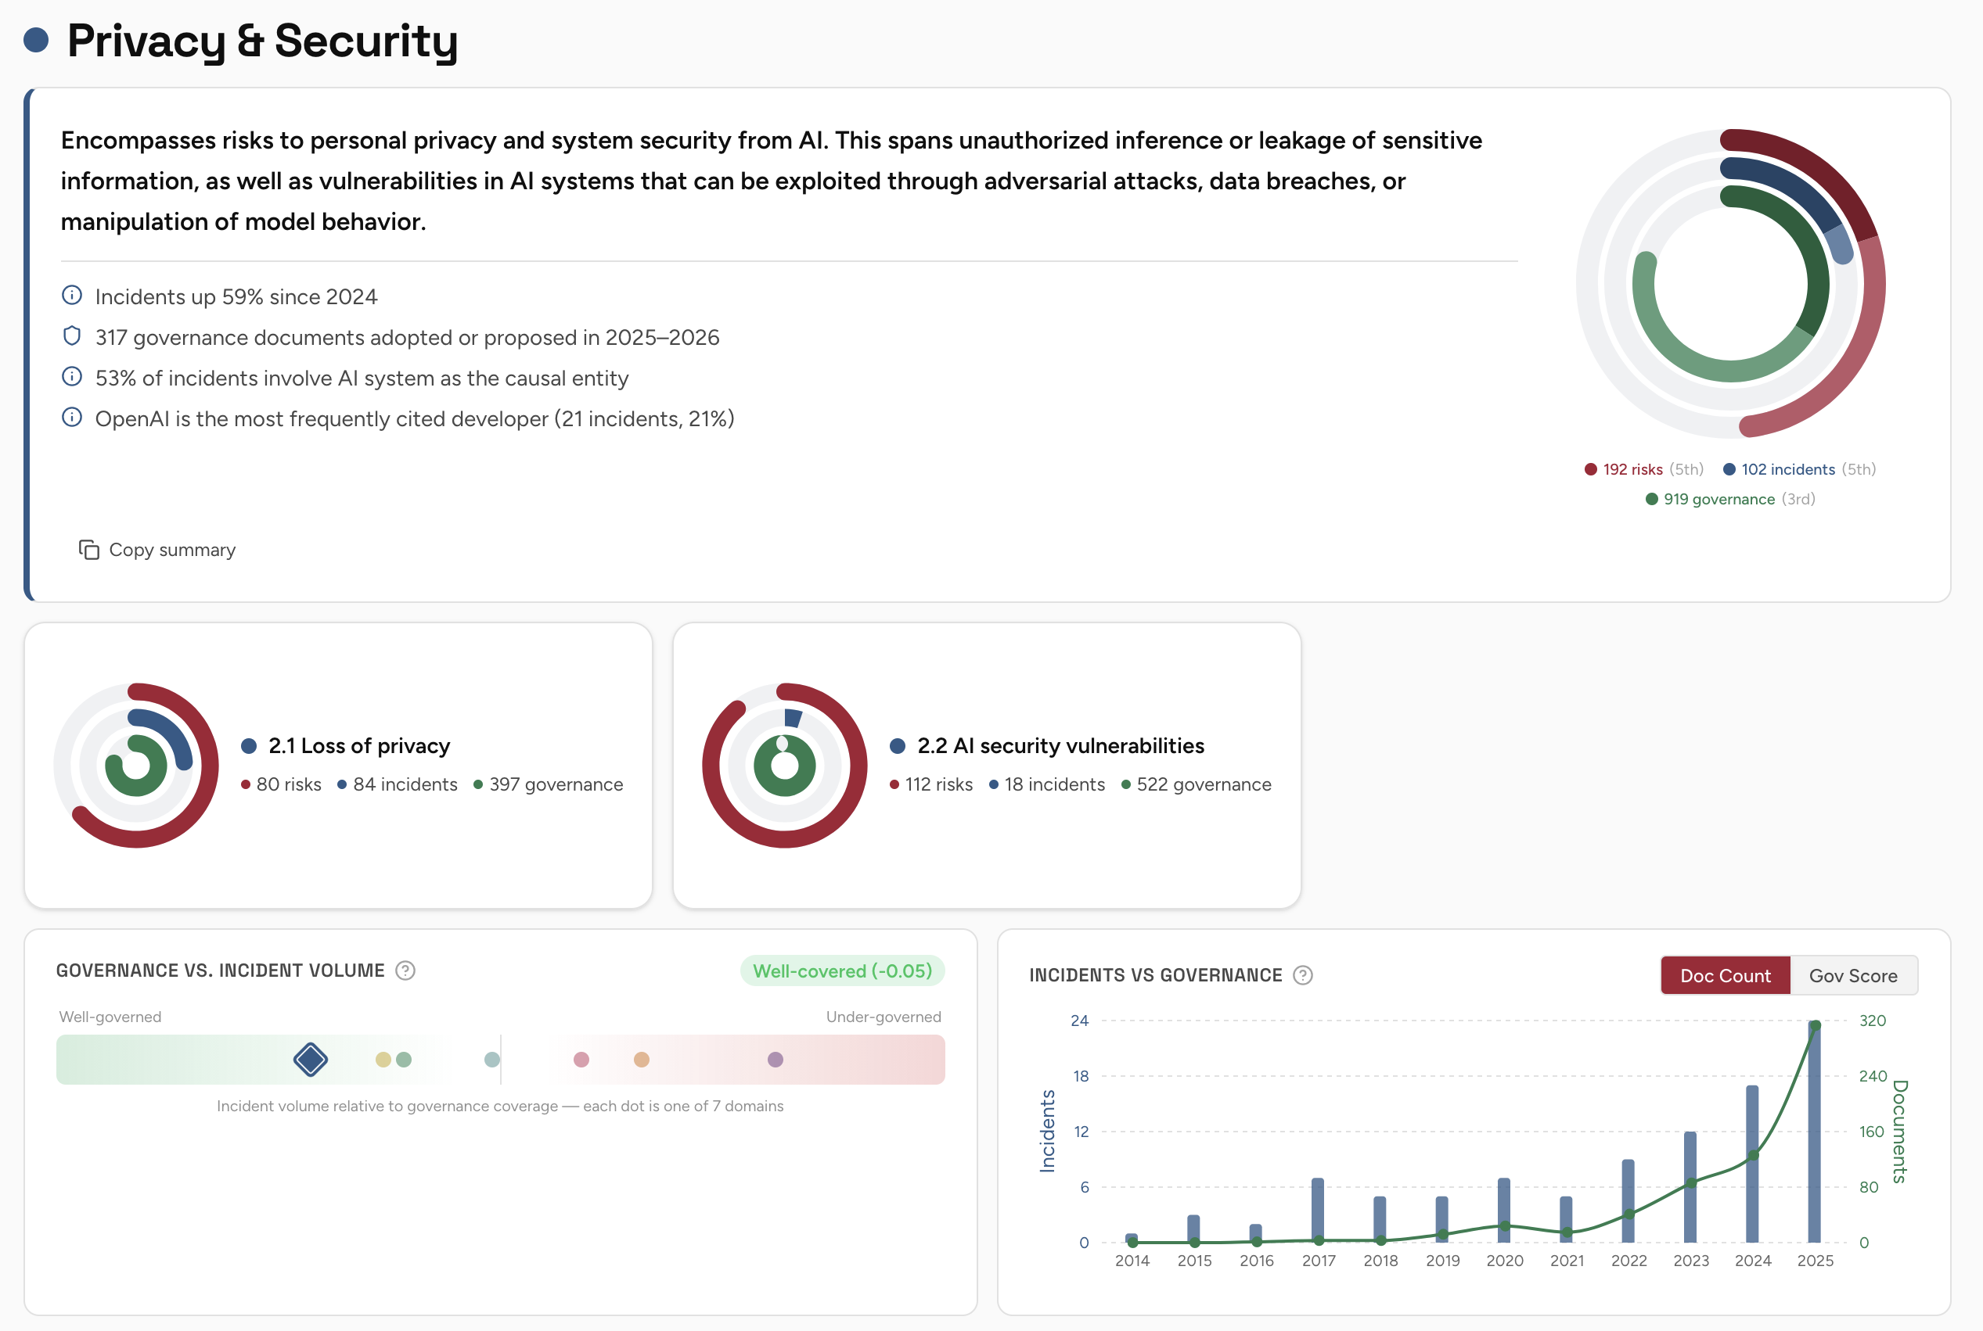Select the diamond marker on the governance spectrum
This screenshot has width=1983, height=1331.
point(309,1060)
